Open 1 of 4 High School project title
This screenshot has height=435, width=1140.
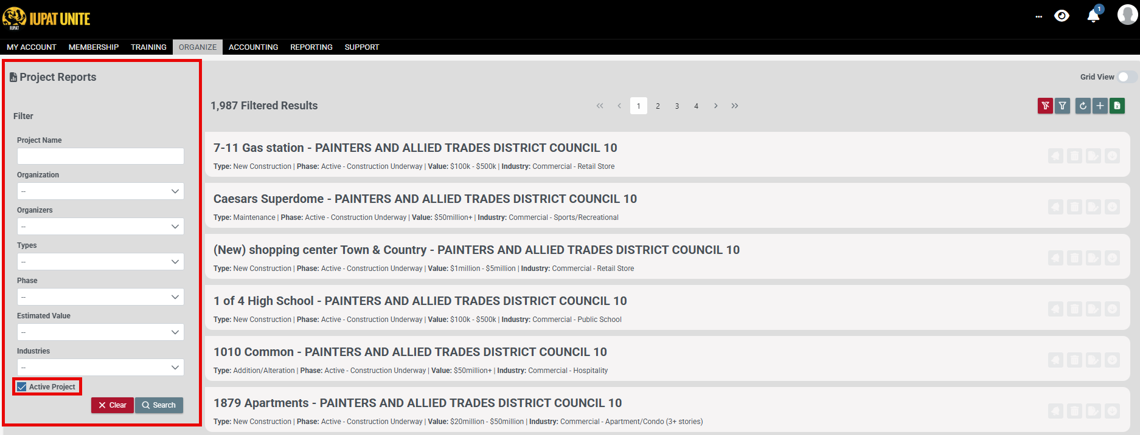(420, 301)
